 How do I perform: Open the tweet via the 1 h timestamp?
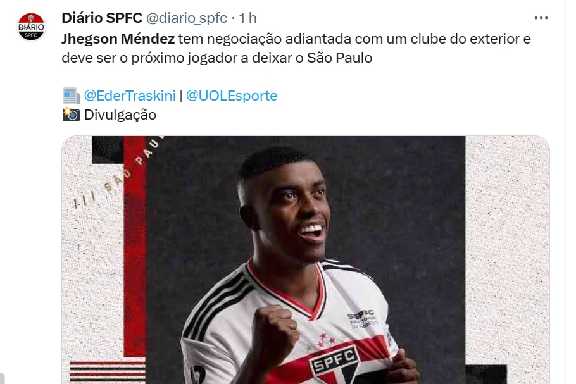(x=247, y=18)
